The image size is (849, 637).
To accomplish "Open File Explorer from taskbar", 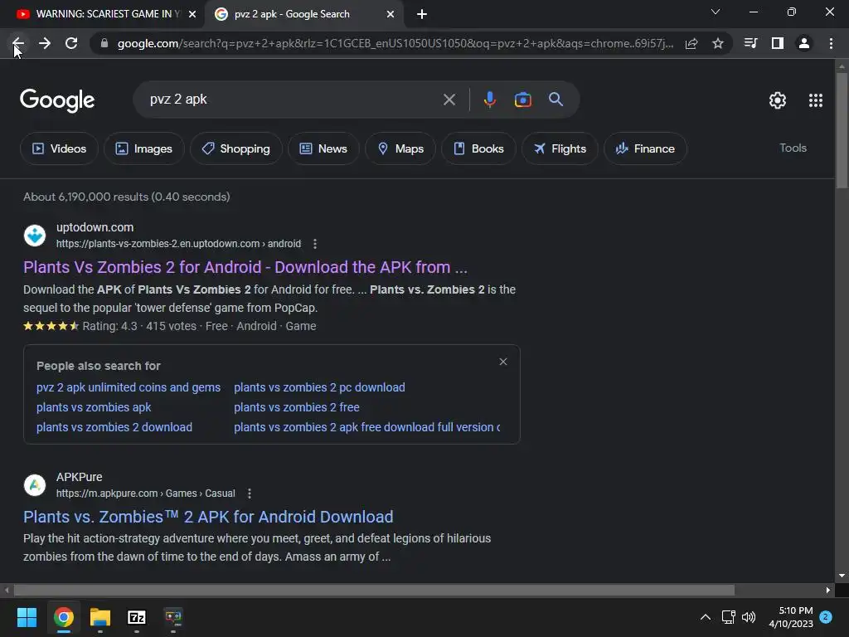I will (100, 617).
